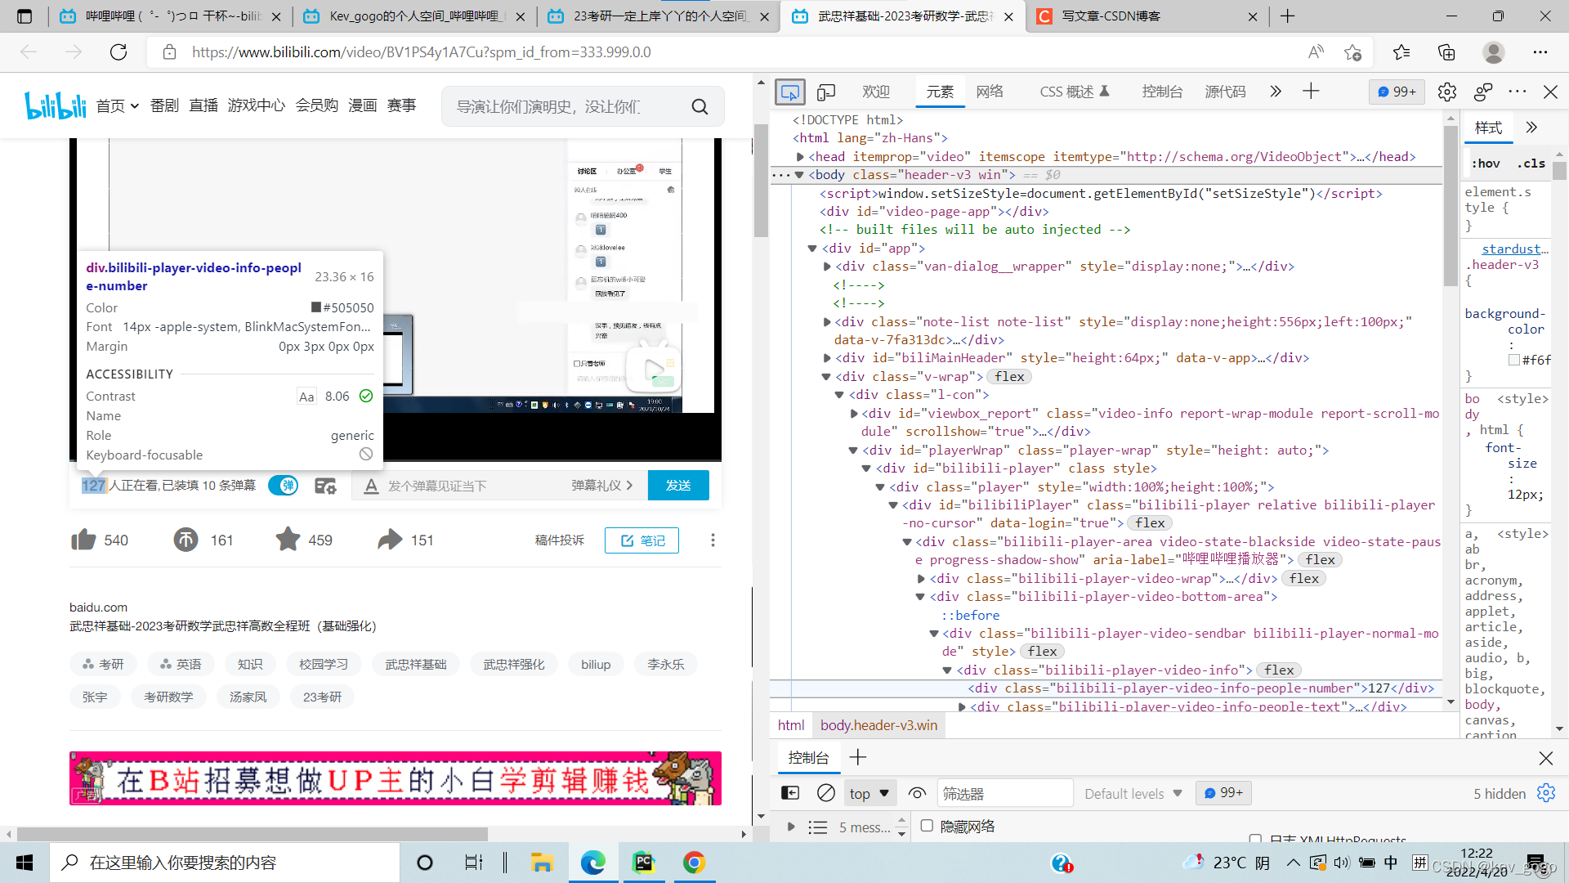Click the coin reward icon on video
This screenshot has width=1569, height=883.
click(184, 539)
